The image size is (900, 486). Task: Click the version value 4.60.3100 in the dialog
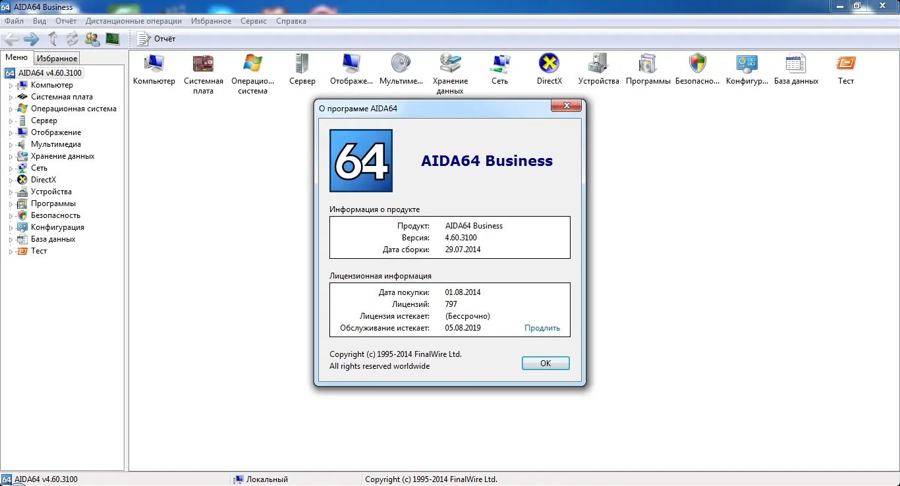[461, 238]
